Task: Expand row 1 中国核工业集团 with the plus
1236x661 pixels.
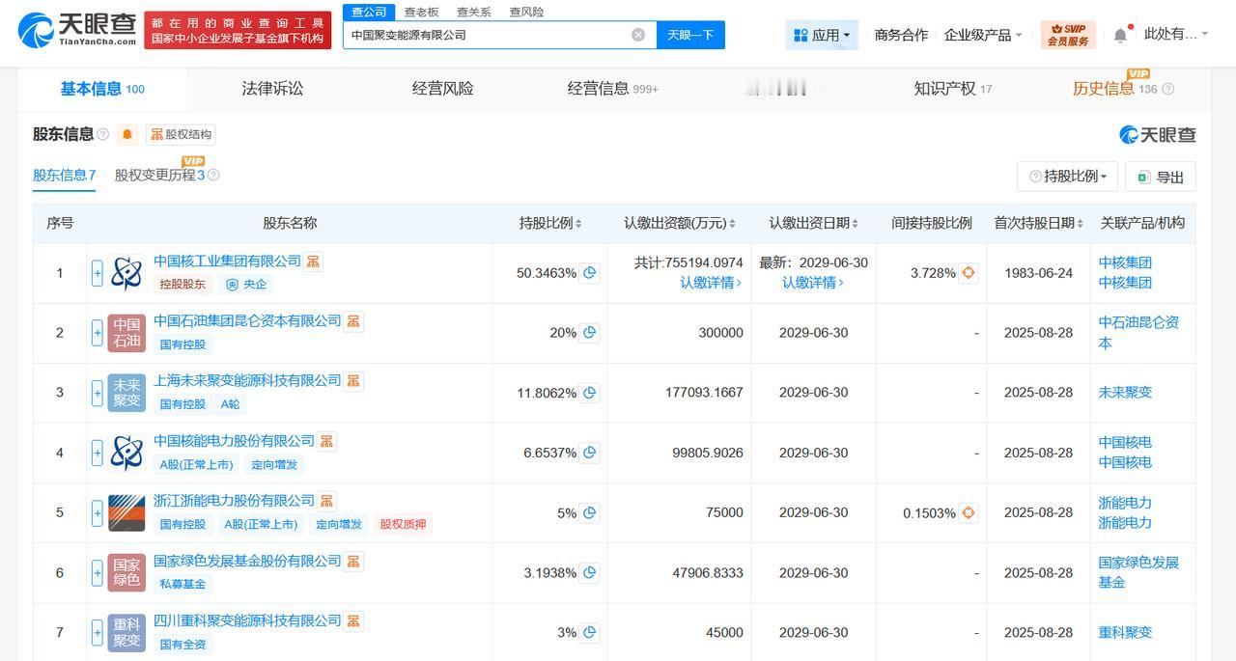Action: tap(98, 273)
